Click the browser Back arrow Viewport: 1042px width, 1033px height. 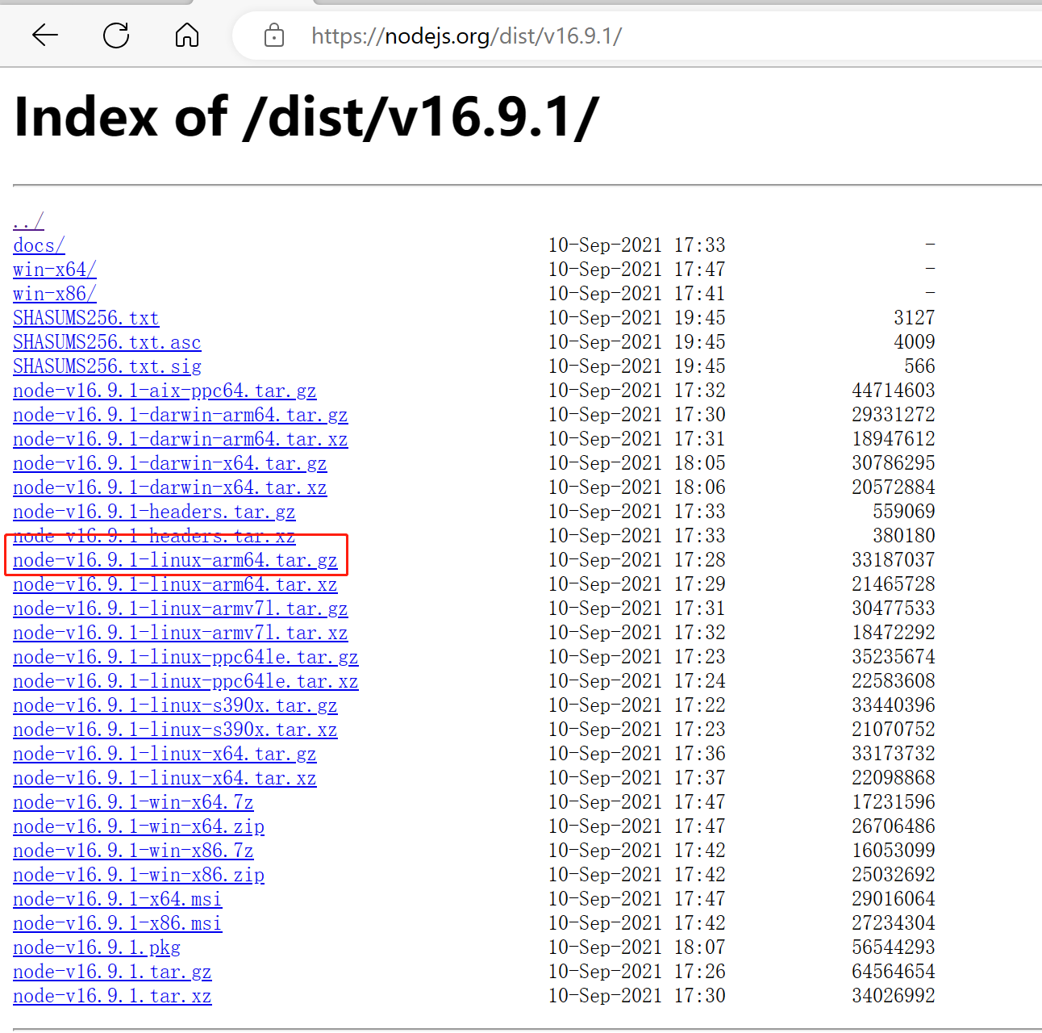[45, 35]
